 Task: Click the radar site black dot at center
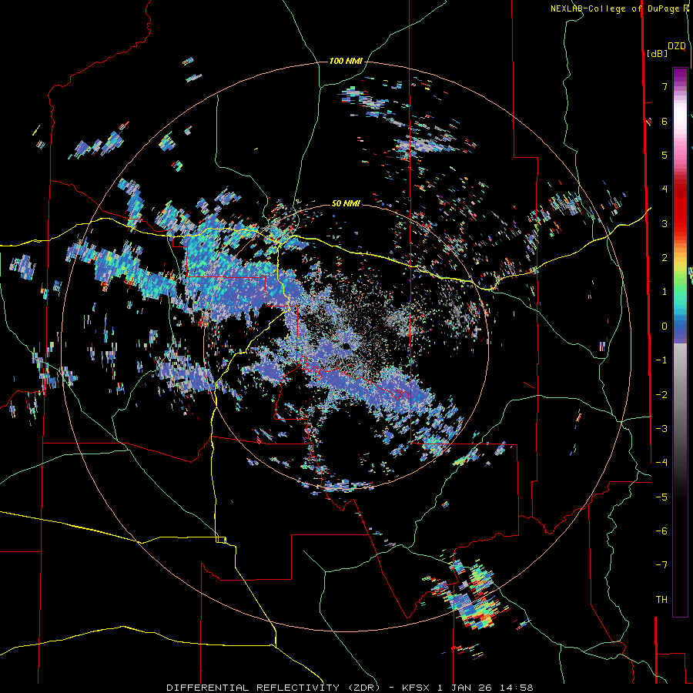click(x=346, y=346)
